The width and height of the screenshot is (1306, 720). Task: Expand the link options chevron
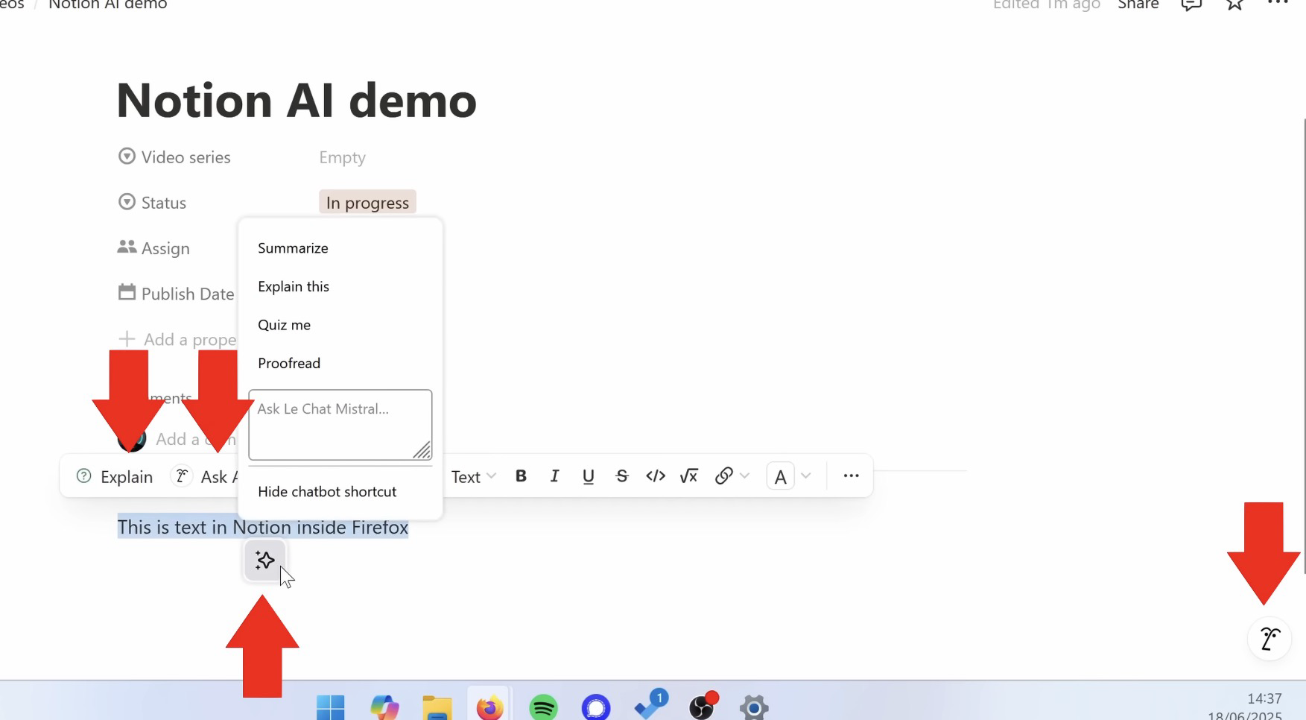click(x=745, y=476)
